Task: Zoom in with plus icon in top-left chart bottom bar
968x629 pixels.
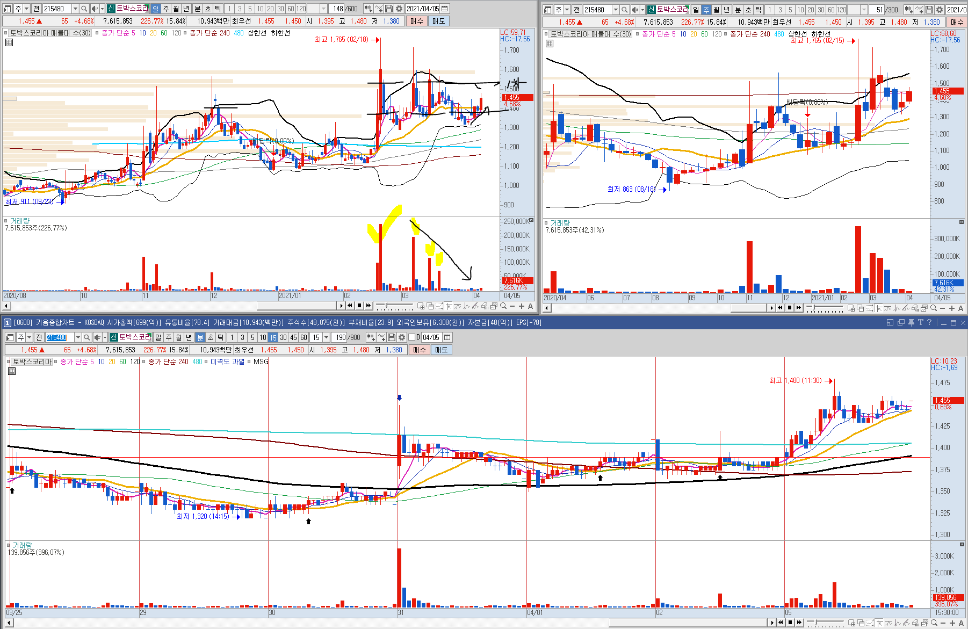Action: click(x=521, y=306)
